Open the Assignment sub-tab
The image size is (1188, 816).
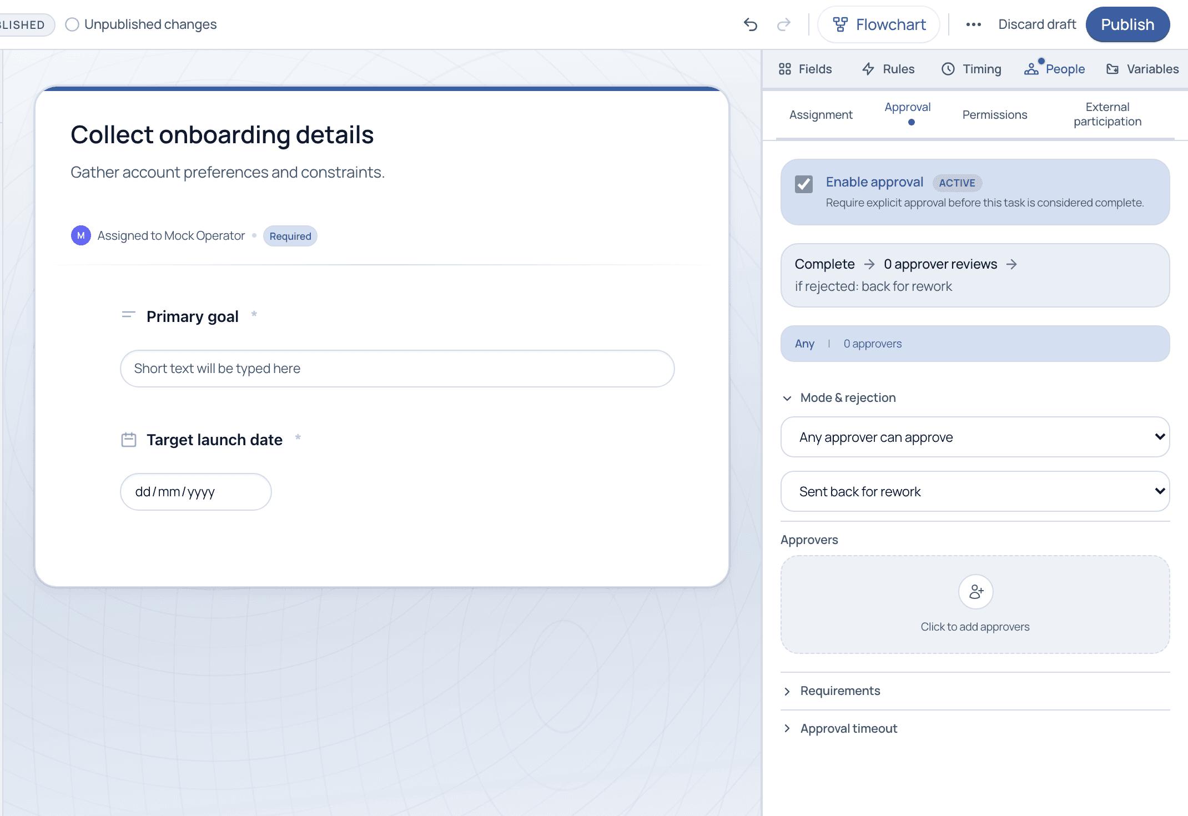tap(820, 114)
